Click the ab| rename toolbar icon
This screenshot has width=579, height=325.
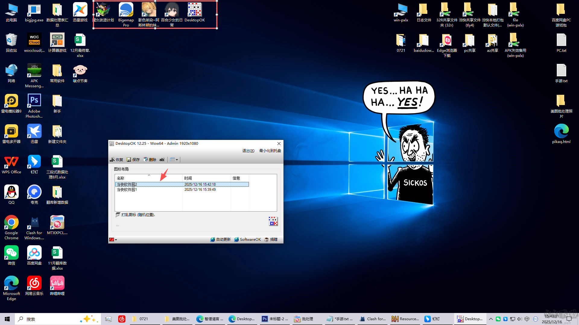tap(162, 159)
